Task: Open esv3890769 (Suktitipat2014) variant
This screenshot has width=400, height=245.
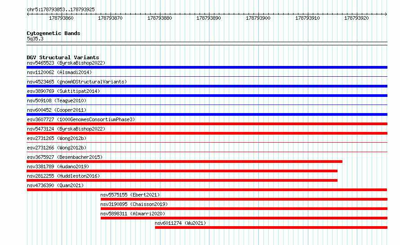Action: pos(63,91)
